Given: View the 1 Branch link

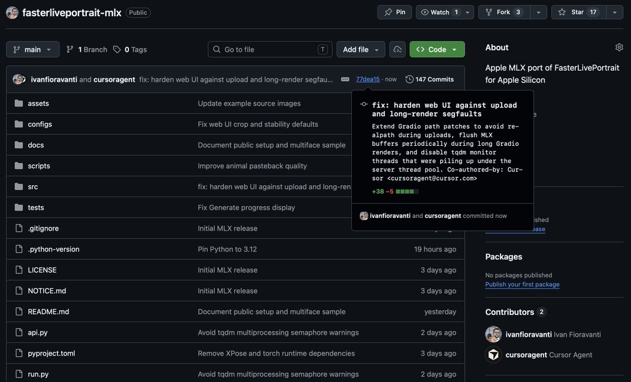Looking at the screenshot, I should coord(87,49).
